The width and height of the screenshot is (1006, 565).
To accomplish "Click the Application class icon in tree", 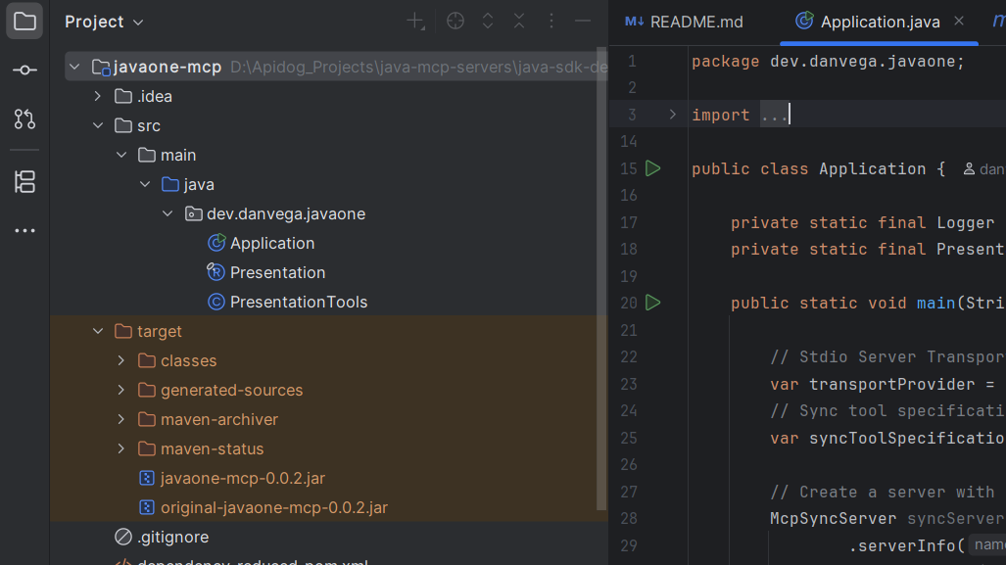I will click(x=216, y=243).
